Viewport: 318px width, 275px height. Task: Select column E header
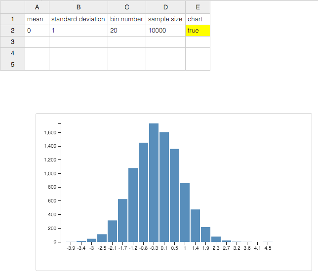click(x=198, y=7)
